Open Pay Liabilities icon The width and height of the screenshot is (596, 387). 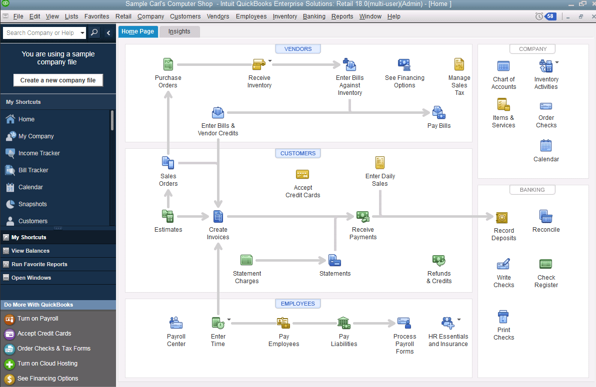(343, 323)
